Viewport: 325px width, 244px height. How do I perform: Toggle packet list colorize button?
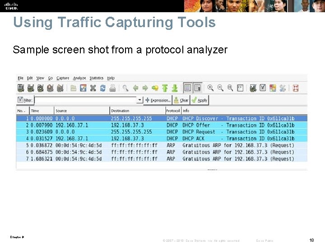188,88
